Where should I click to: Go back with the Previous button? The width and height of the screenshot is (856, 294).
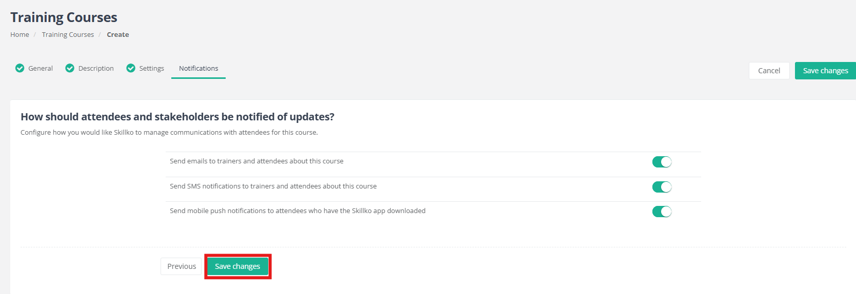182,266
